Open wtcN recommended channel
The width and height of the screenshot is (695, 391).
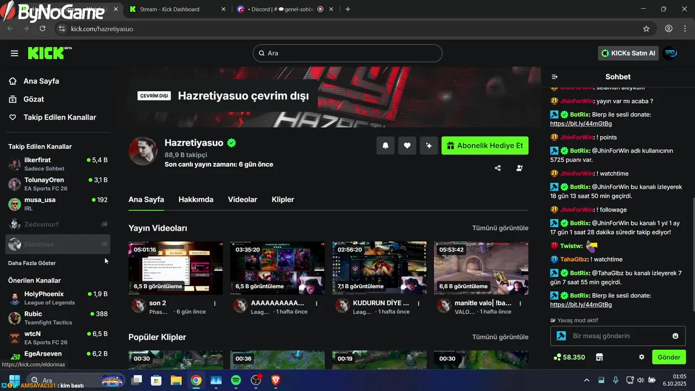point(58,338)
